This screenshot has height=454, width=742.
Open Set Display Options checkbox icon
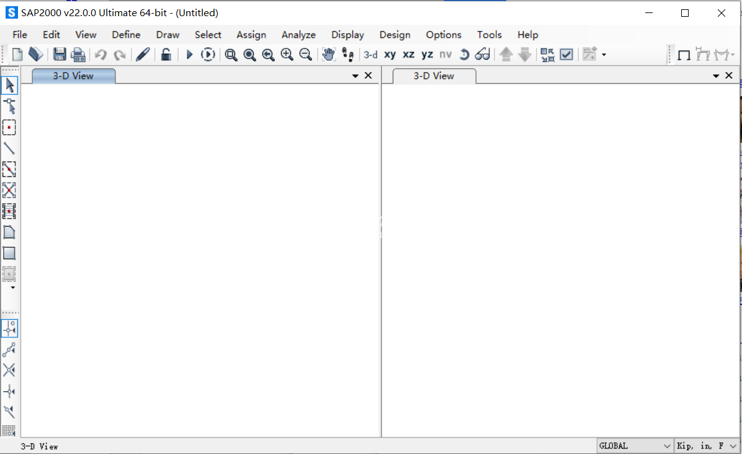click(x=566, y=55)
